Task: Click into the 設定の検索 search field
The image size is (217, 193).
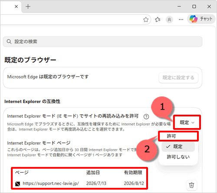Action: [102, 42]
